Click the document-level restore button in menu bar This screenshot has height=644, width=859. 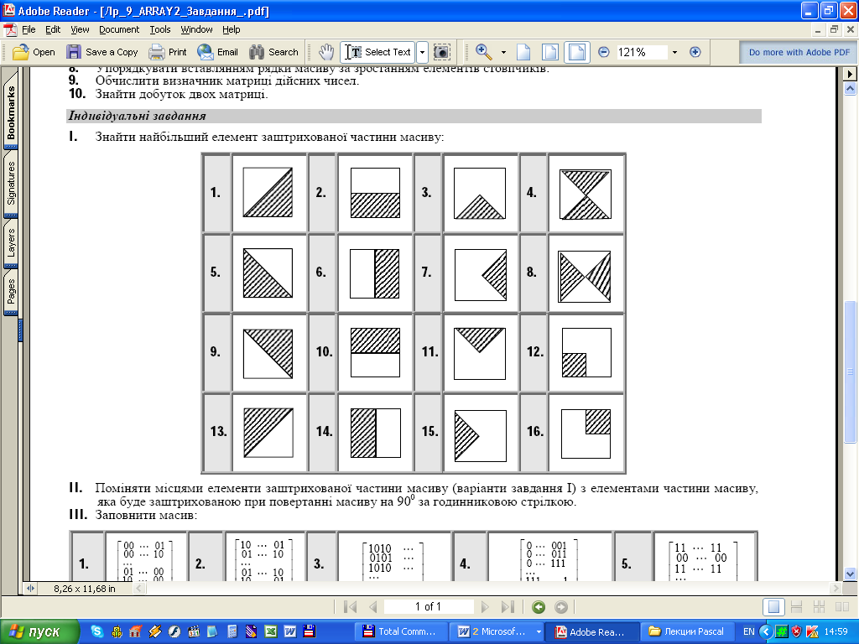pyautogui.click(x=834, y=30)
